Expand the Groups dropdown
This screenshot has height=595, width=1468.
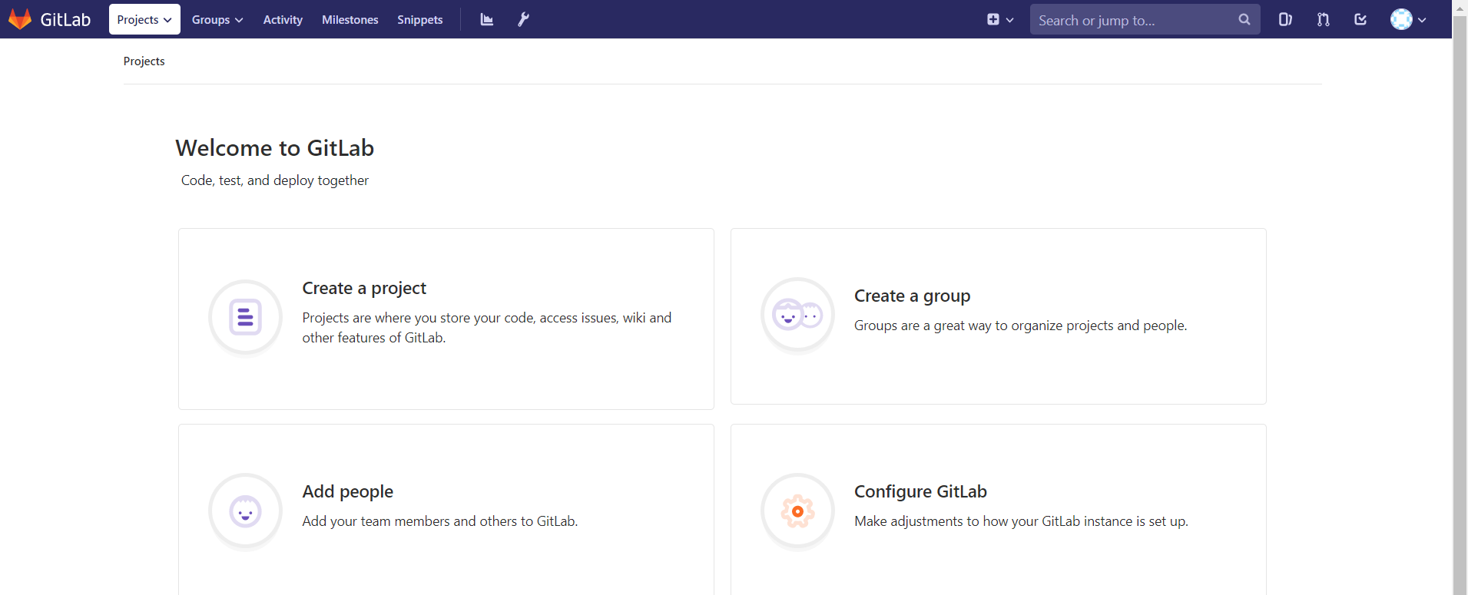[x=217, y=19]
